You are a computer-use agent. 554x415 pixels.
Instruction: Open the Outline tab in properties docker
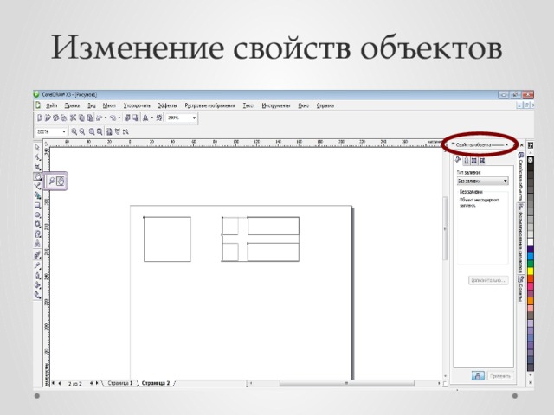(467, 161)
